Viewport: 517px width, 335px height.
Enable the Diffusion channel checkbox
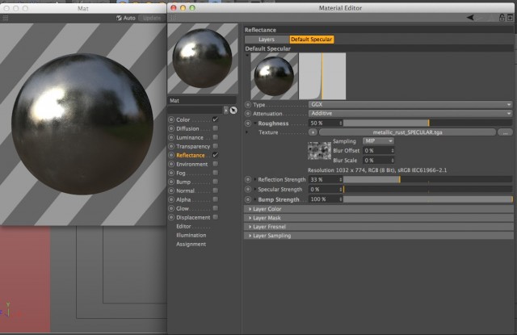click(x=216, y=128)
